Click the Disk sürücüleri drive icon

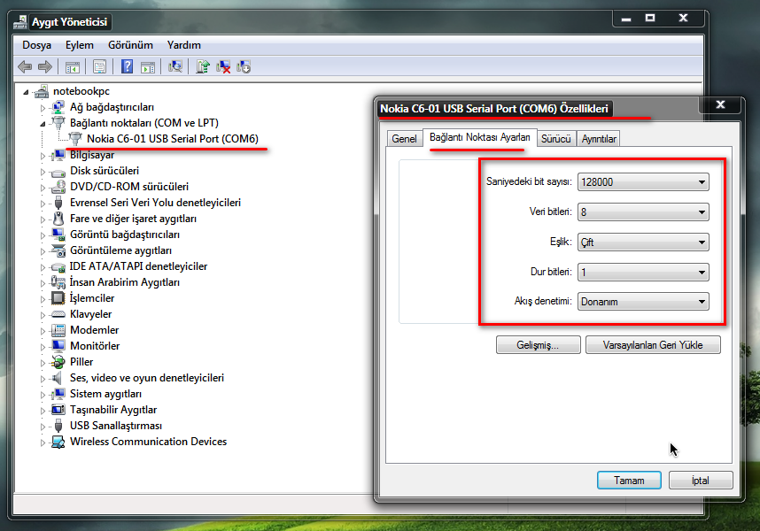pyautogui.click(x=58, y=172)
